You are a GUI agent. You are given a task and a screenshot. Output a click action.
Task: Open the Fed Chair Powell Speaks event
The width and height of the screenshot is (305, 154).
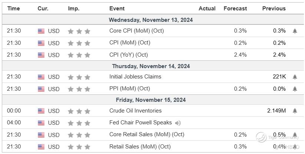point(141,123)
